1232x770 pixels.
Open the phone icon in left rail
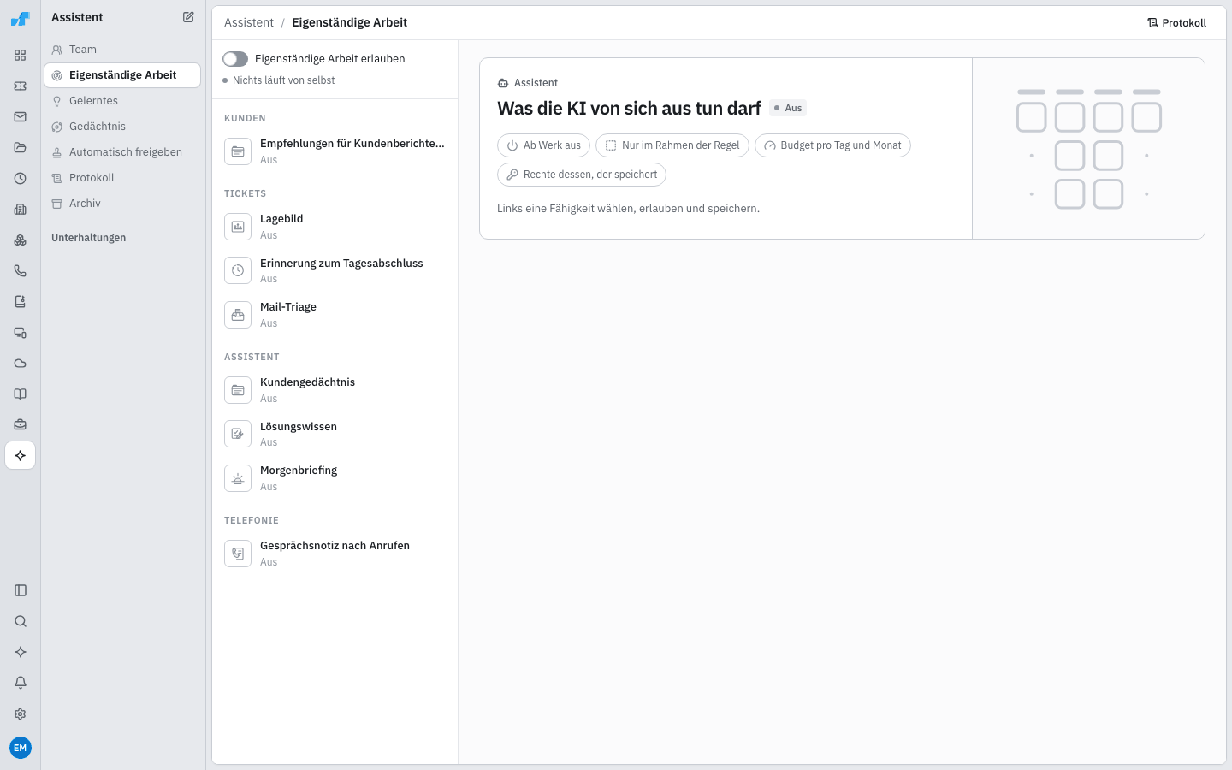pyautogui.click(x=21, y=271)
